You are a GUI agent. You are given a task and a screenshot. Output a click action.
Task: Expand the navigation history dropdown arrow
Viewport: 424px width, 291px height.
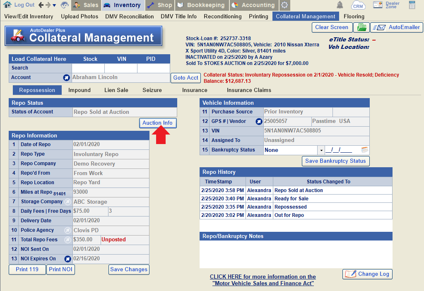[x=54, y=5]
